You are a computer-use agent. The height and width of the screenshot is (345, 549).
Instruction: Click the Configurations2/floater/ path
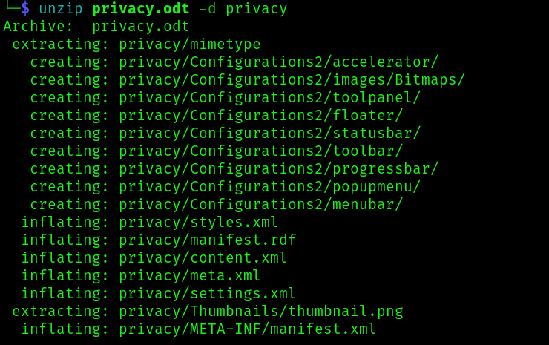(x=260, y=116)
